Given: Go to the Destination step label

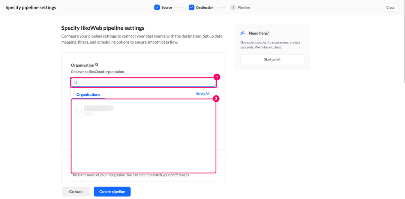Looking at the screenshot, I should pyautogui.click(x=205, y=8).
